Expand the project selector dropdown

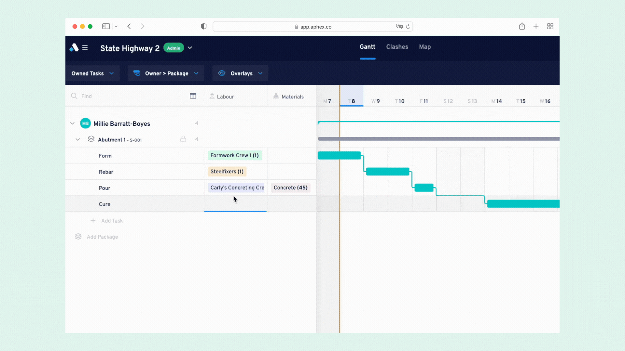(x=189, y=48)
